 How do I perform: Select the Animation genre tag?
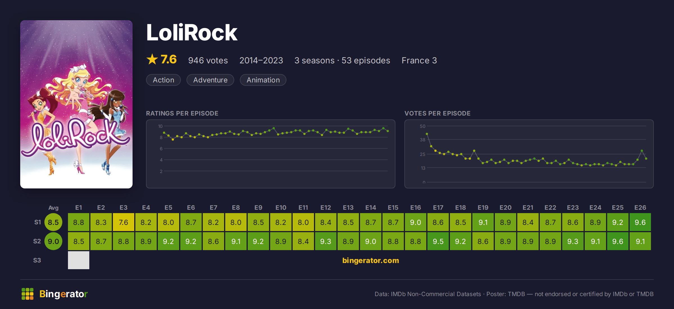(x=263, y=80)
